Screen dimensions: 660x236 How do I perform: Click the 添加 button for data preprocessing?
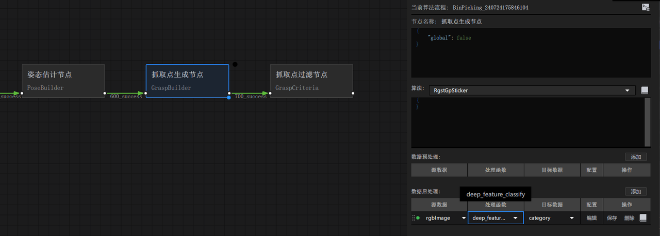(635, 157)
